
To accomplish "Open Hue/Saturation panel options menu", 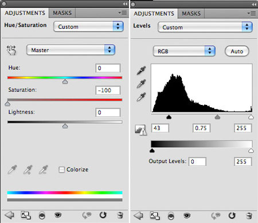I will (x=123, y=13).
